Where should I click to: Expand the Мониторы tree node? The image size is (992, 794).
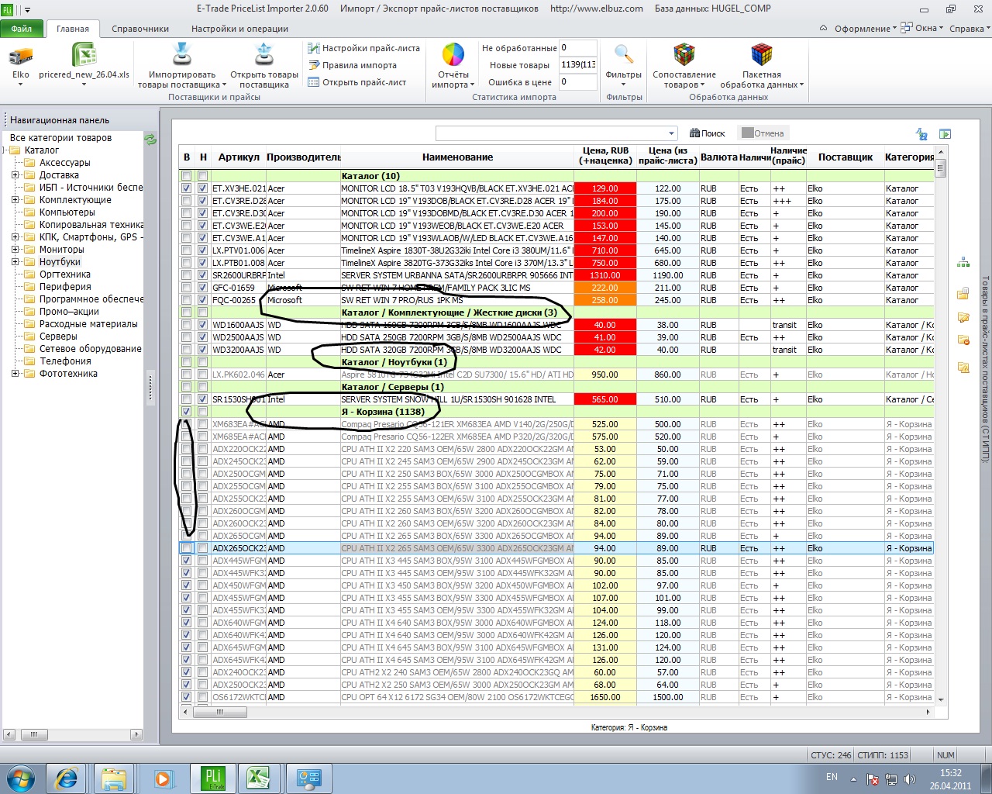pos(15,250)
